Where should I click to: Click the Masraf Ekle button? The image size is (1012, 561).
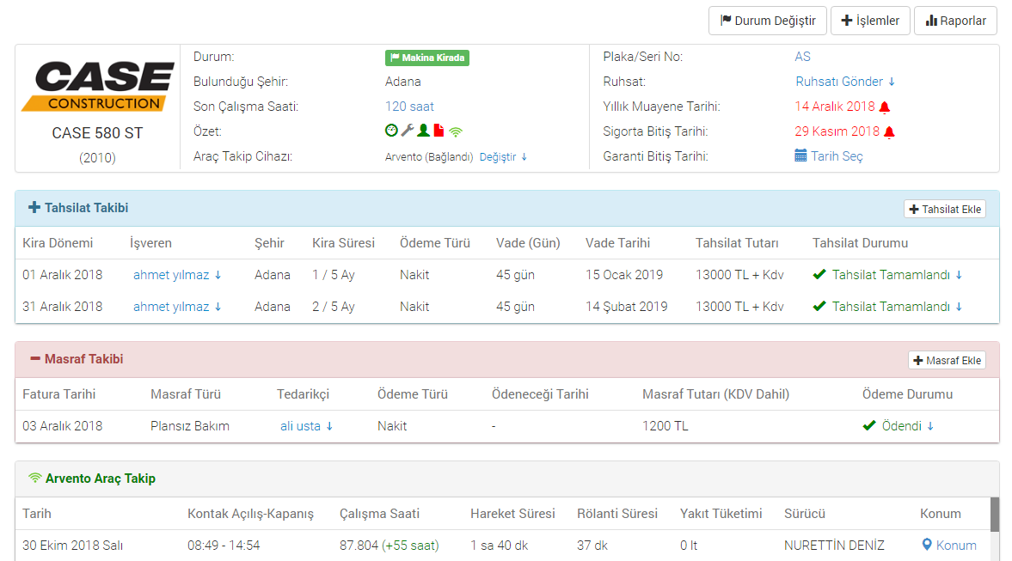[947, 361]
